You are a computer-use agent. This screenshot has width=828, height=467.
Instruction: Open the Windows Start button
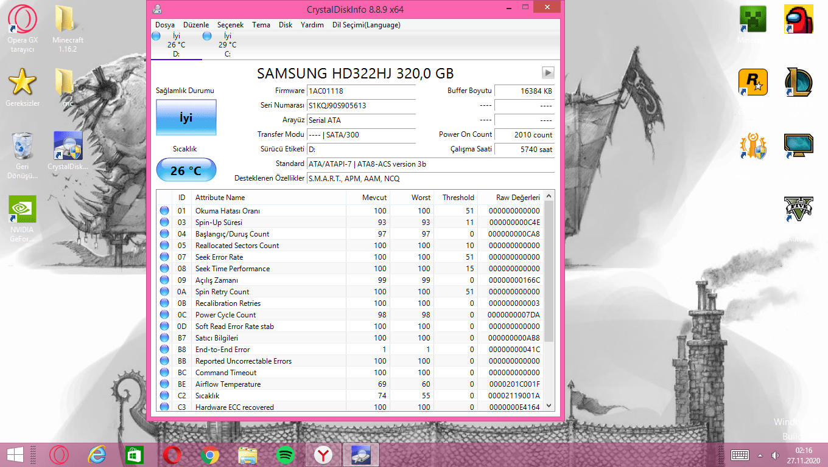15,454
